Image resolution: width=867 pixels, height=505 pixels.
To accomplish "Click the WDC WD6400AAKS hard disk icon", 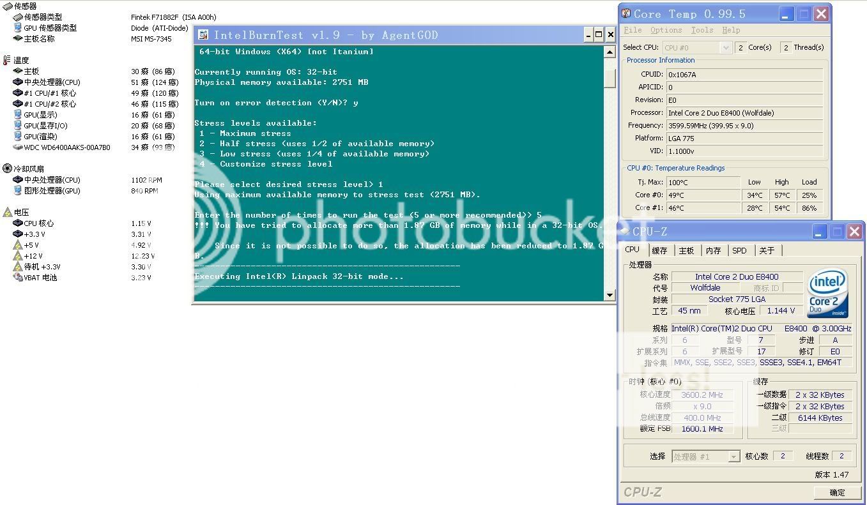I will click(18, 147).
